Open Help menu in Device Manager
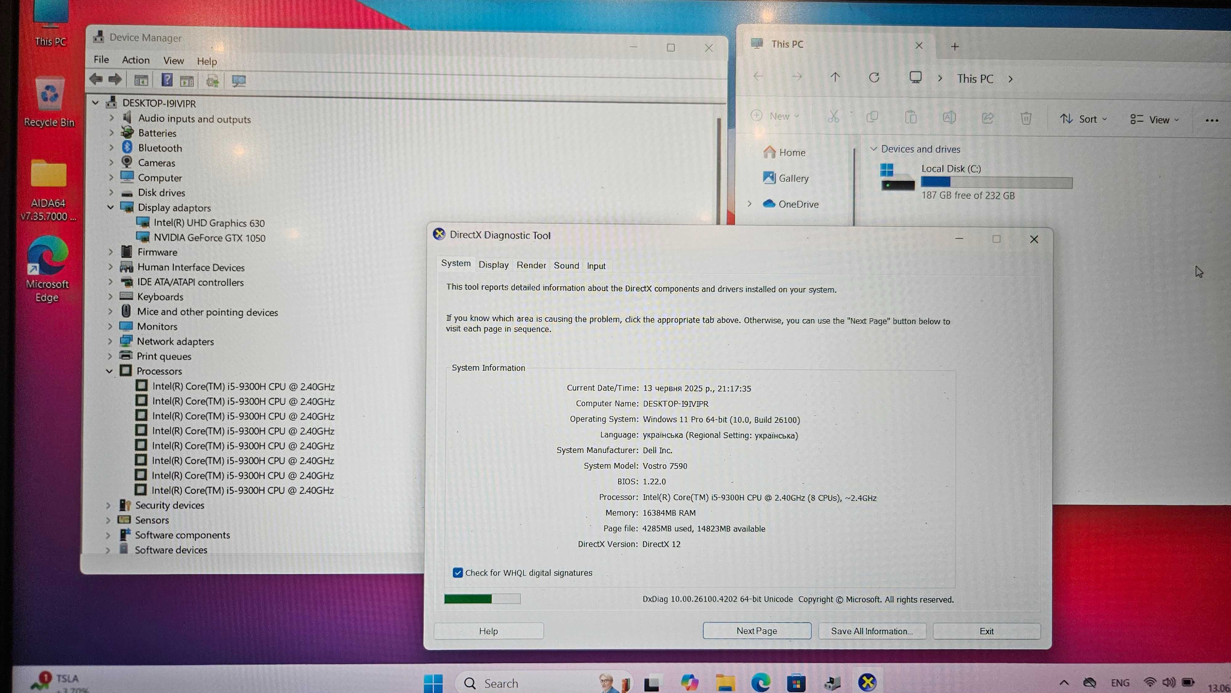Viewport: 1231px width, 693px height. click(207, 61)
